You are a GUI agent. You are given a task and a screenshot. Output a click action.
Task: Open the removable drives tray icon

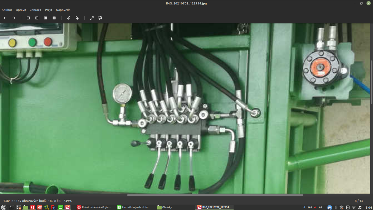tap(348, 208)
